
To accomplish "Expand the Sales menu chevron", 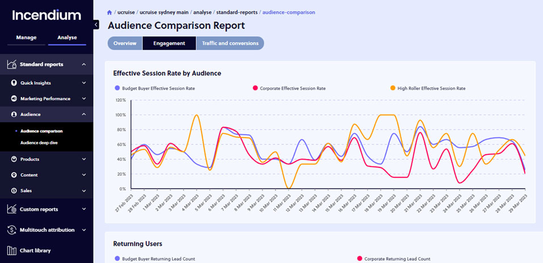I will pos(83,191).
